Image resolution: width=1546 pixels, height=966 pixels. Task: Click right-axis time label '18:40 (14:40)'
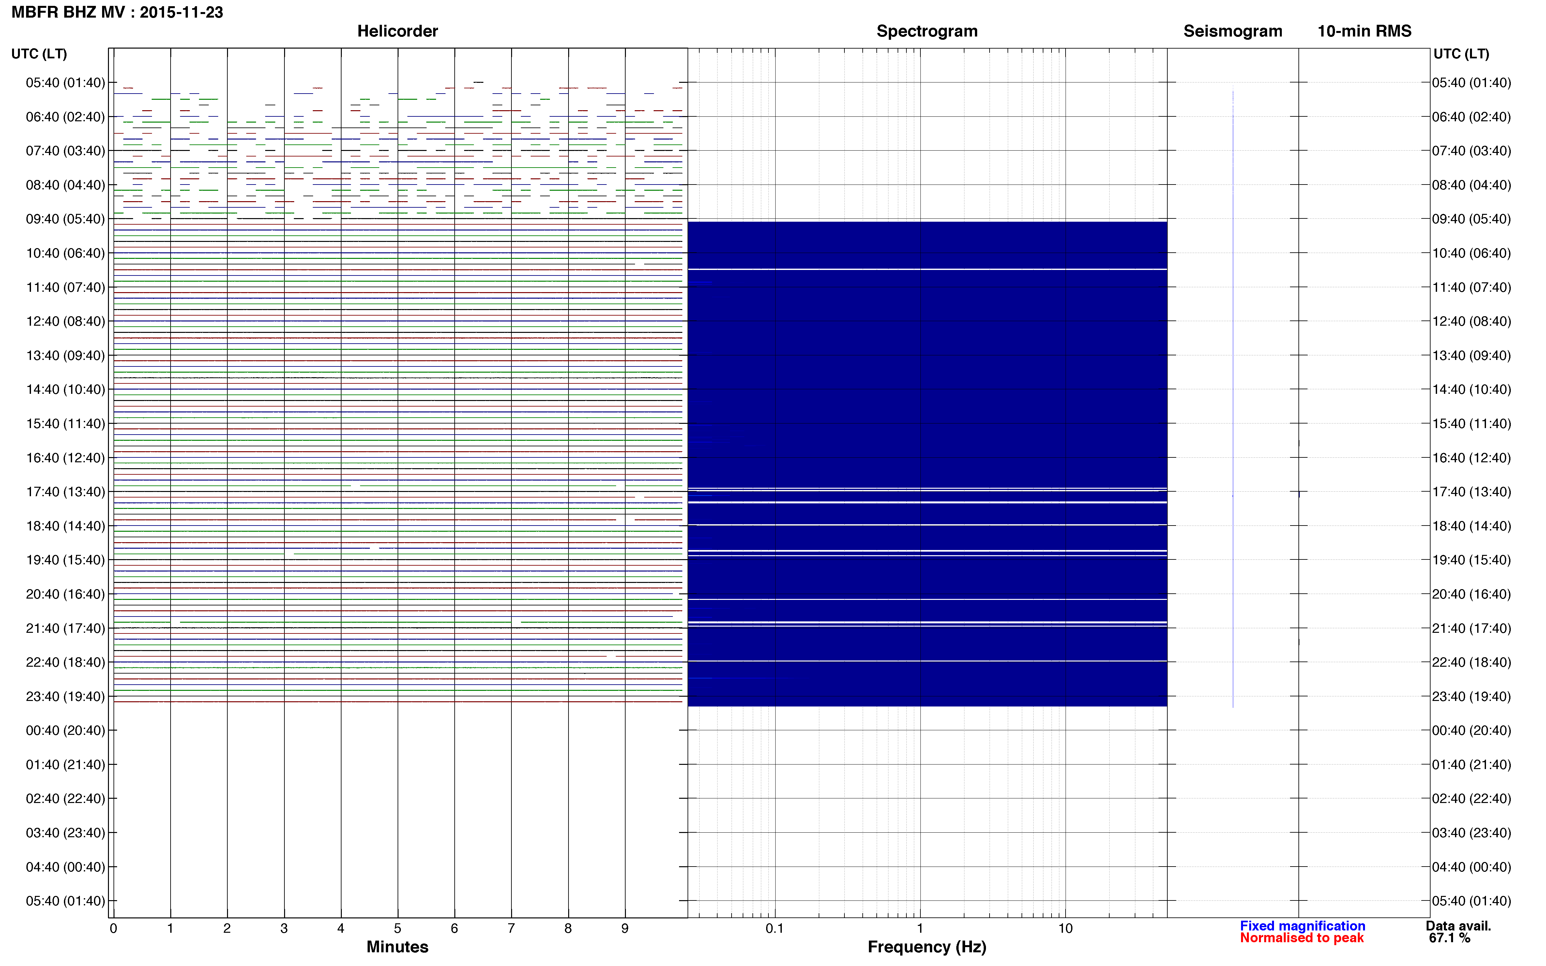tap(1471, 526)
